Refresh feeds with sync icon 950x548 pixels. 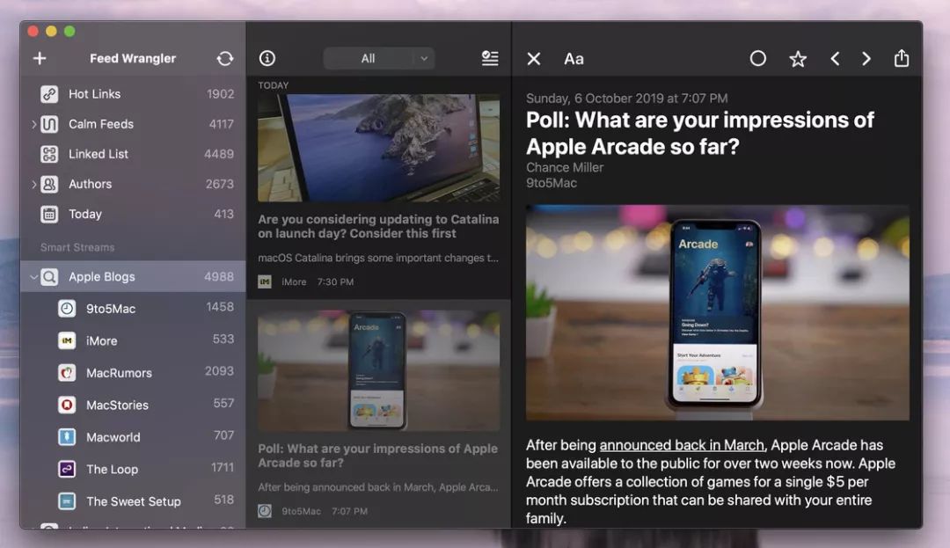[x=225, y=58]
